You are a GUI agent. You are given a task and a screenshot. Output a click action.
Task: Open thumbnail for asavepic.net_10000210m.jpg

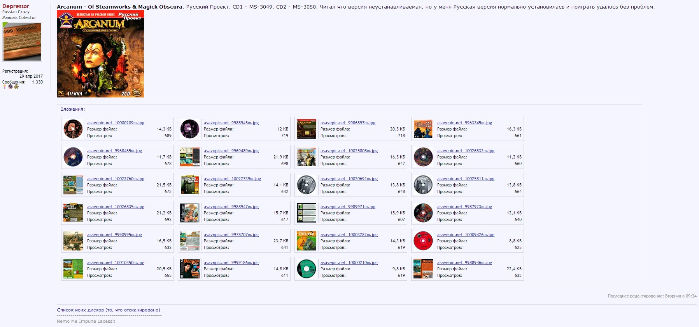pyautogui.click(x=307, y=269)
